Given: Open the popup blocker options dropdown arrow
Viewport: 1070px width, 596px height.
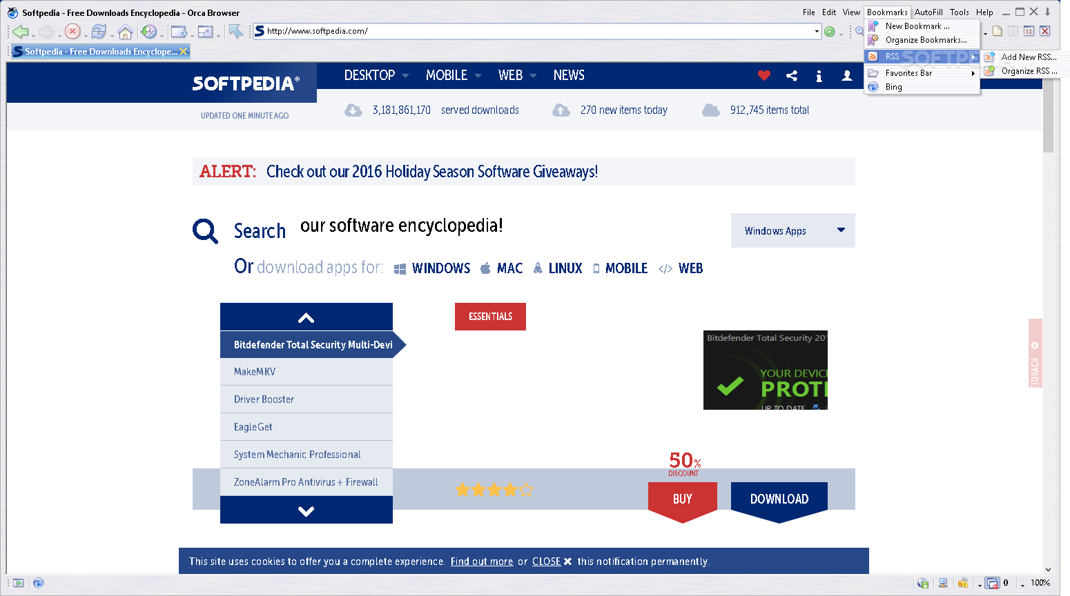Looking at the screenshot, I should [980, 584].
